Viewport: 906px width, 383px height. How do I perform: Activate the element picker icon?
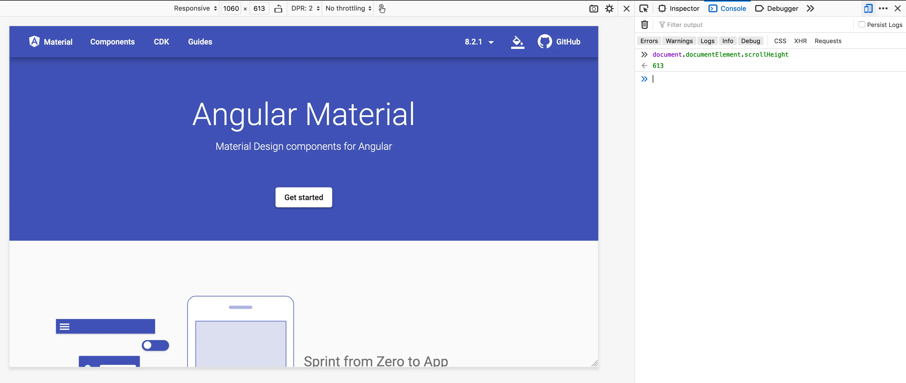point(644,9)
